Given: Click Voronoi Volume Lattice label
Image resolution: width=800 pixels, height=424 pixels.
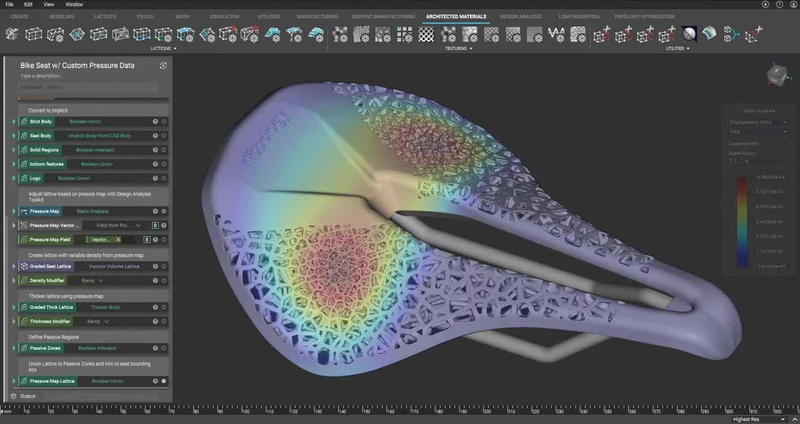Looking at the screenshot, I should [114, 266].
